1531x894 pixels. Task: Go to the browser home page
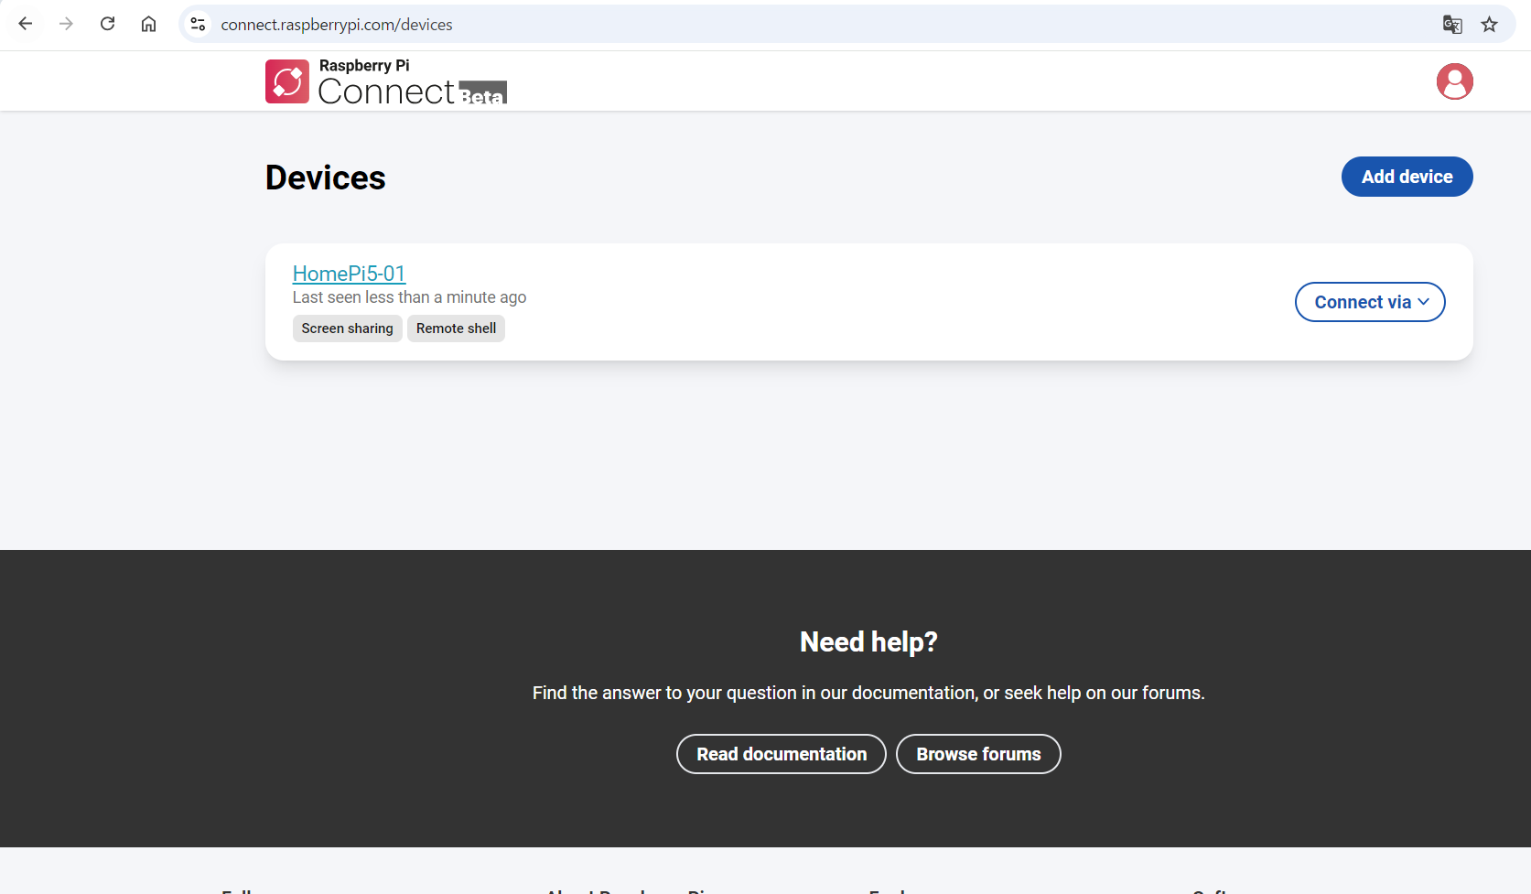[x=148, y=24]
